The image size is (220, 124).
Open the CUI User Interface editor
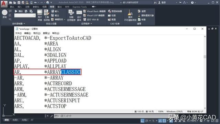pos(40,15)
